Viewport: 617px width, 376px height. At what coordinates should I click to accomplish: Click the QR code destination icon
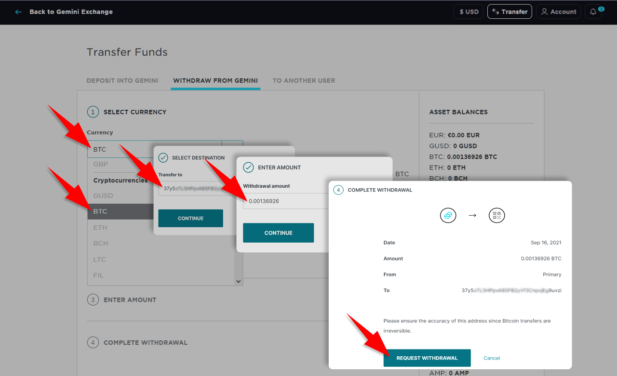[497, 215]
